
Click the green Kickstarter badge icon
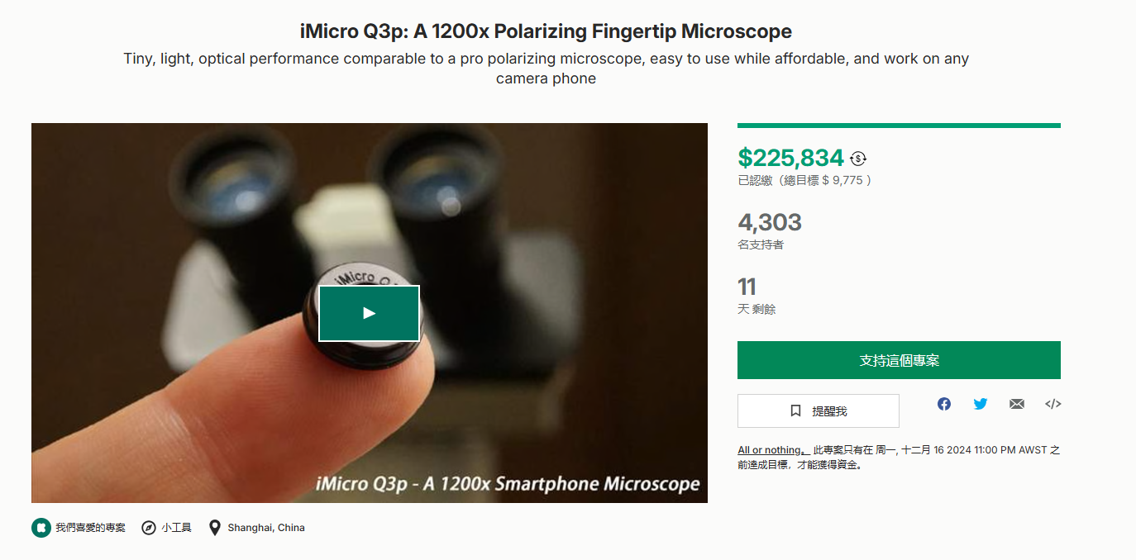coord(41,528)
